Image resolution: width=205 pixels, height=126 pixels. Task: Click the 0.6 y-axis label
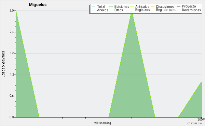tap(12, 96)
